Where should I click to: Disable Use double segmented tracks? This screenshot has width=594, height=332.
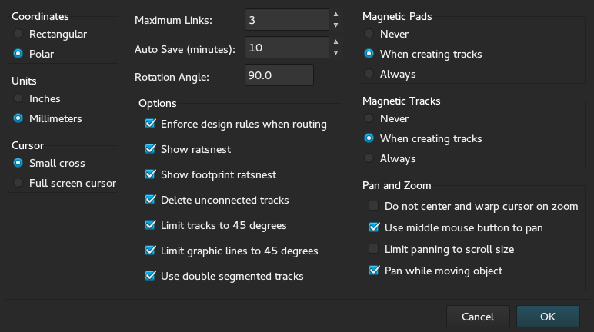pyautogui.click(x=151, y=276)
